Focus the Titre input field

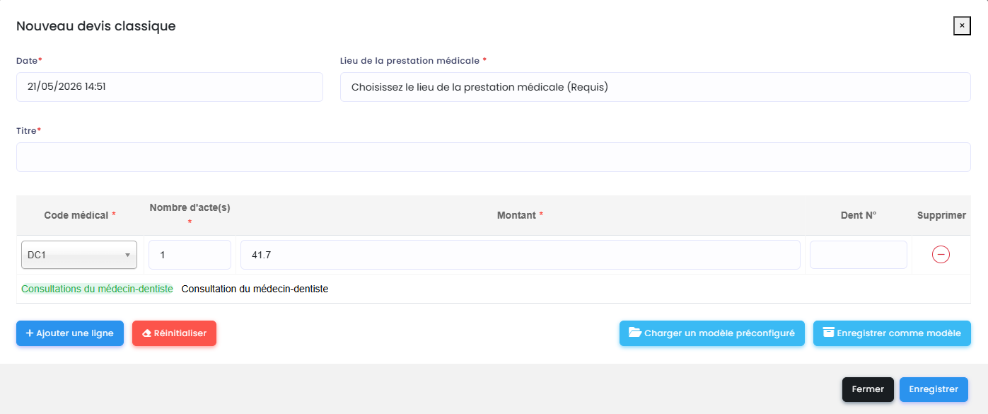[494, 157]
